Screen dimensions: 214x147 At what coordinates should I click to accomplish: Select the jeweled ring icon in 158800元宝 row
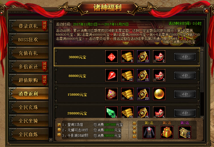(111, 94)
